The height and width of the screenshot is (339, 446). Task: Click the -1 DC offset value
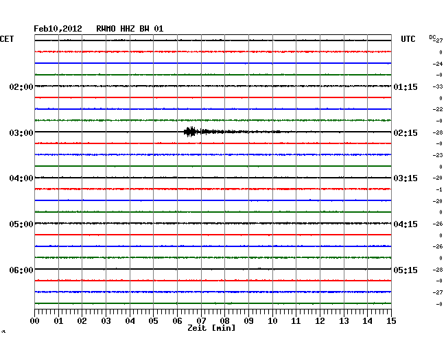tap(439, 189)
